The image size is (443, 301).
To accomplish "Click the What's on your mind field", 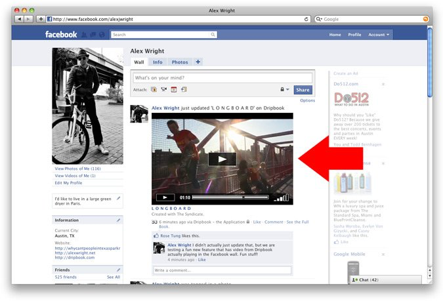I will pyautogui.click(x=222, y=77).
